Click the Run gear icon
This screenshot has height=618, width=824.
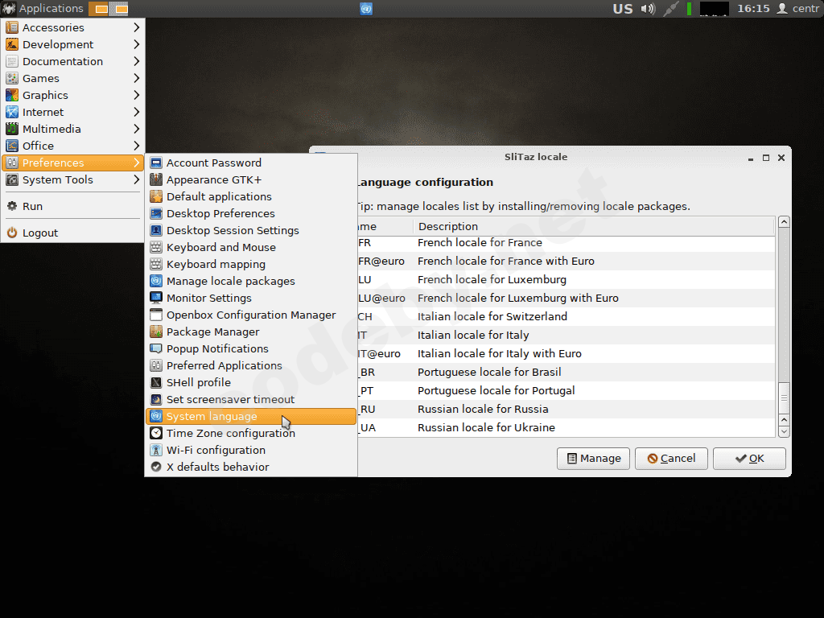tap(11, 206)
